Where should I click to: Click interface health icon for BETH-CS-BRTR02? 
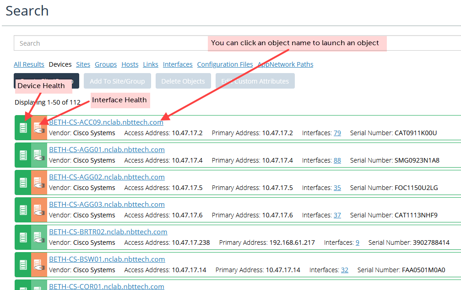(39, 237)
